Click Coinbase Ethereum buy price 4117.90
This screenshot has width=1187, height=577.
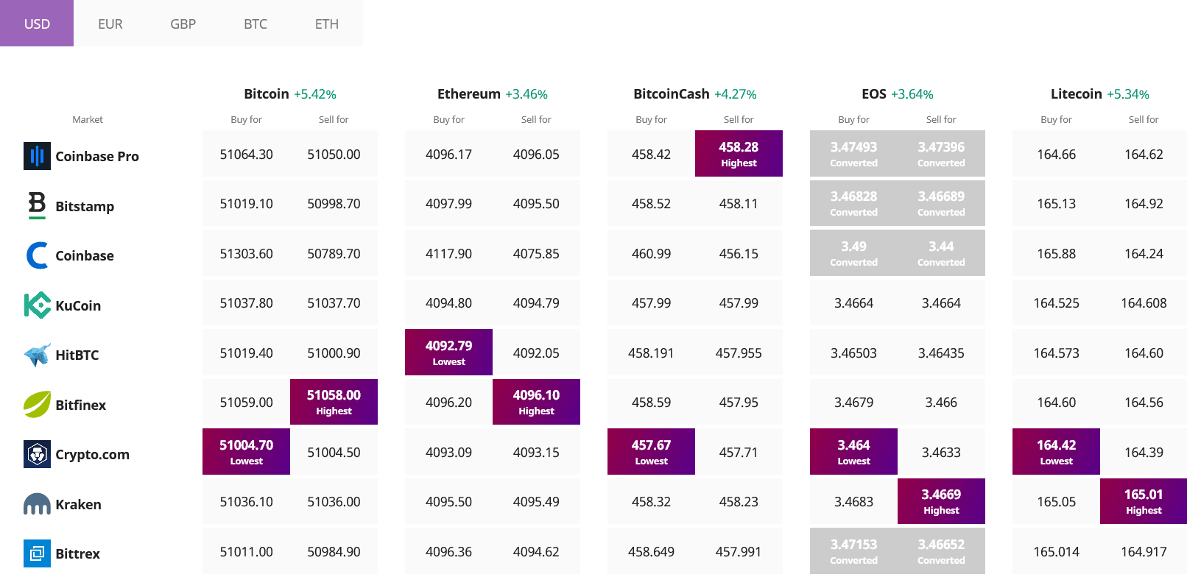pyautogui.click(x=448, y=253)
